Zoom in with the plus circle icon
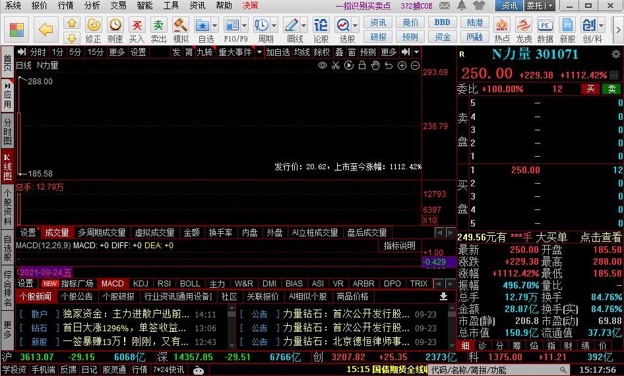 [x=402, y=66]
